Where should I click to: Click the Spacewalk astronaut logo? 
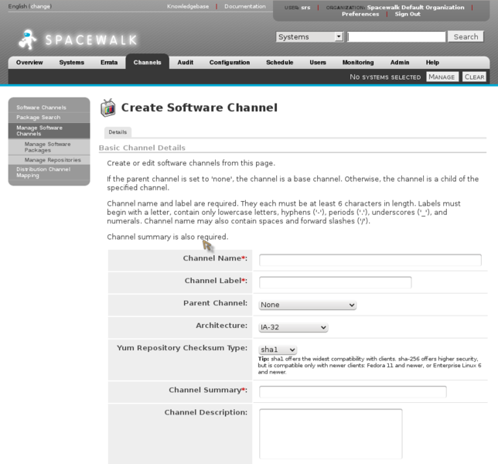click(27, 39)
